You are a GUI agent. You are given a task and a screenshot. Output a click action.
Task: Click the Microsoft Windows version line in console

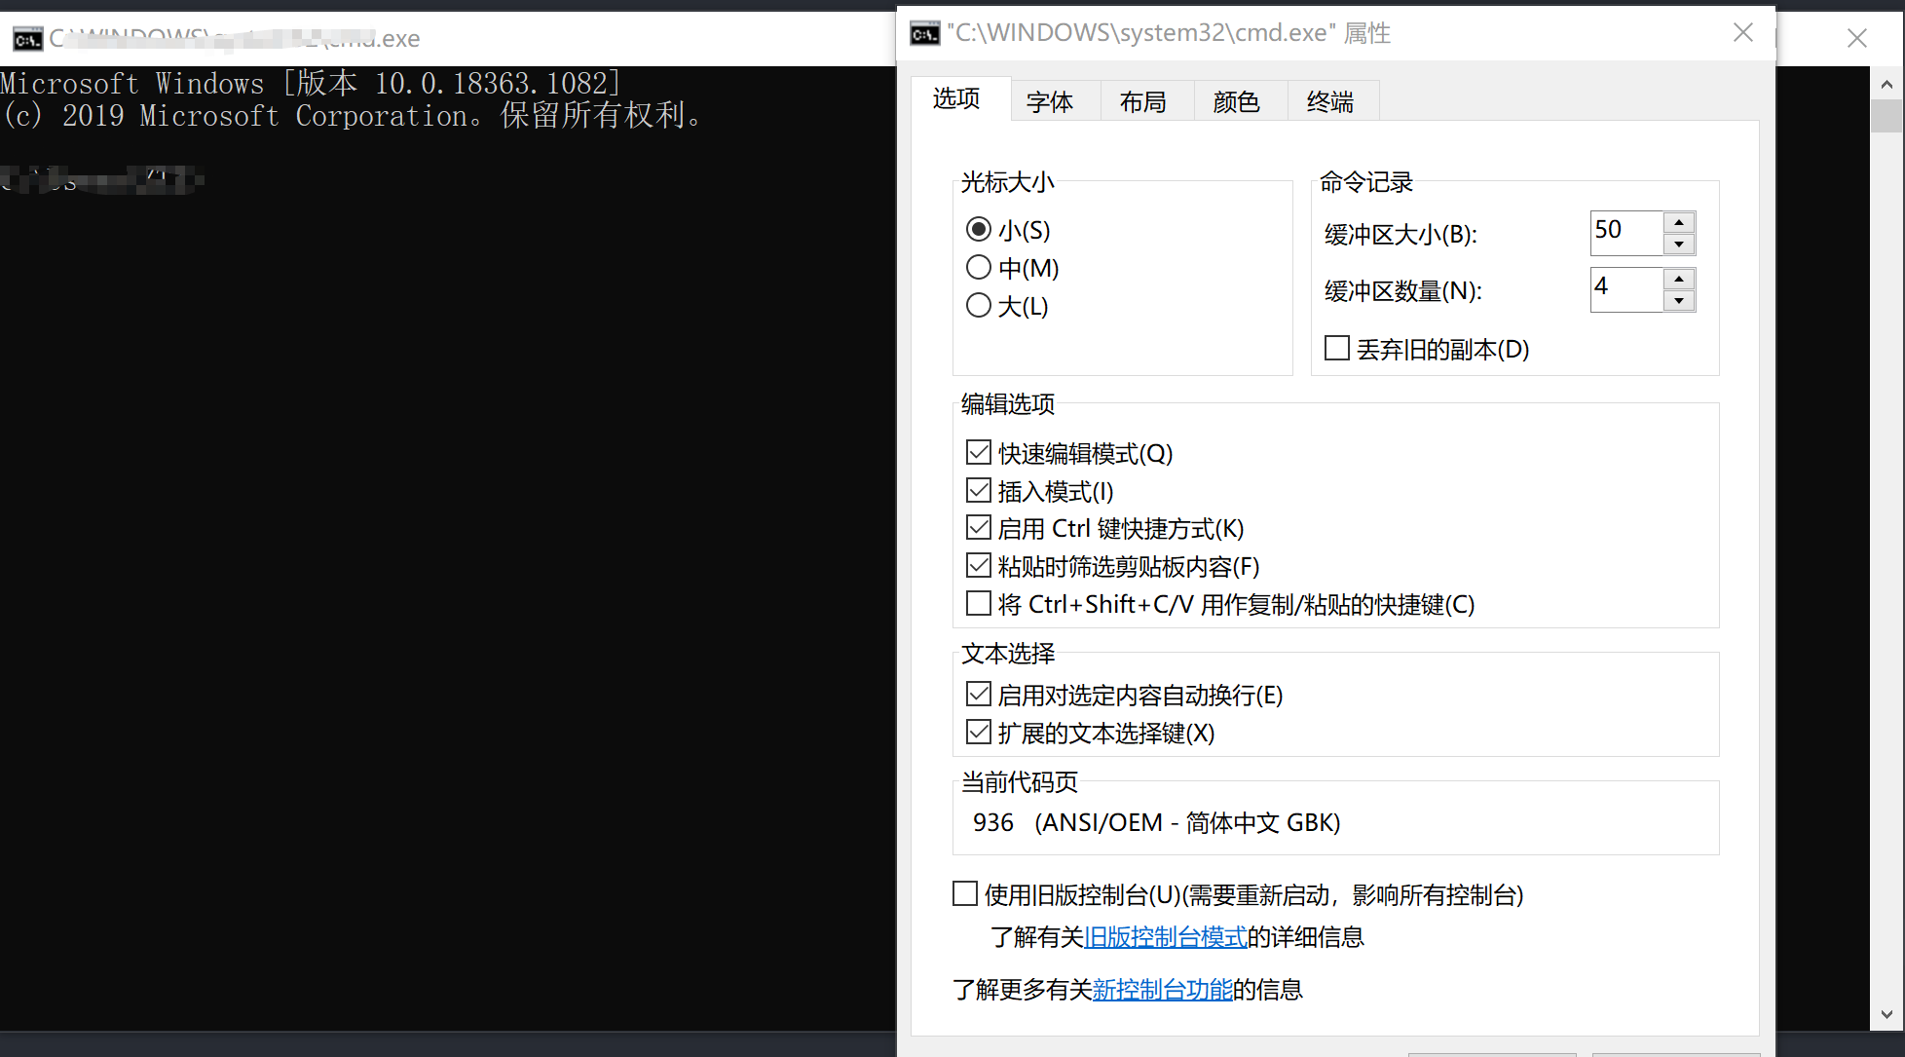311,84
